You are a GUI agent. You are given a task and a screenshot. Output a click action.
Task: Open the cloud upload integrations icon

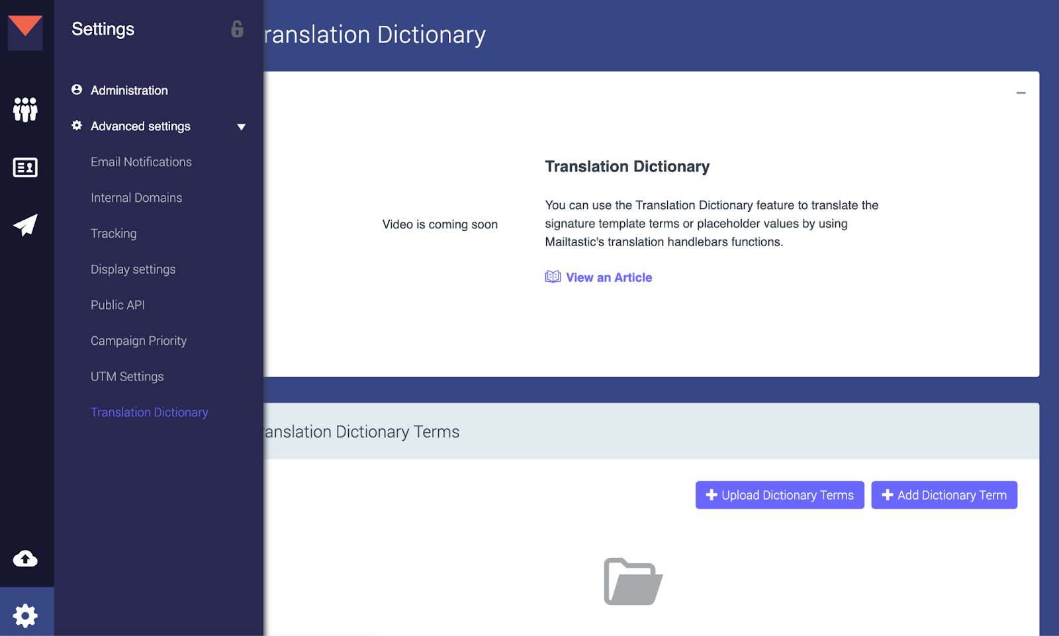(x=25, y=559)
